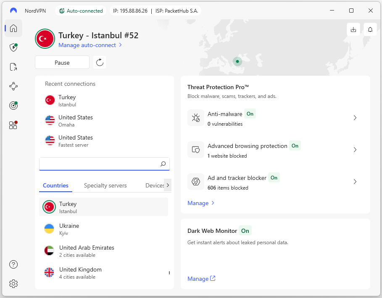Screen dimensions: 382x298
Task: Expand Anti-malware details chevron
Action: pyautogui.click(x=355, y=118)
